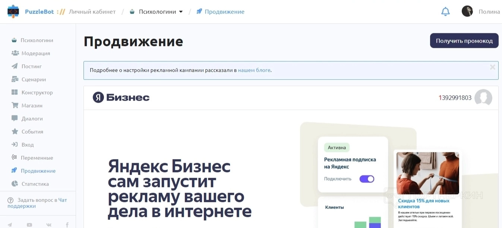This screenshot has width=502, height=228.
Task: Open Модерация in the sidebar
Action: tap(36, 53)
